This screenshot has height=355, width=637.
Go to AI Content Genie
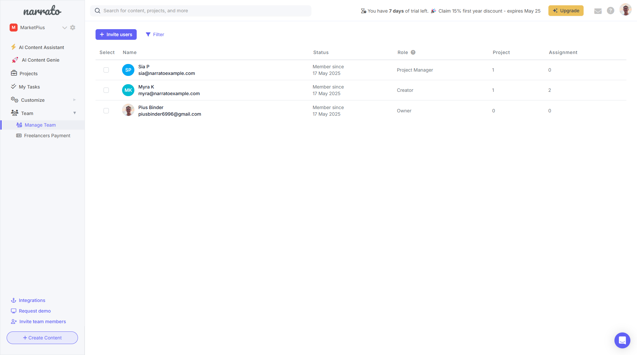(40, 60)
